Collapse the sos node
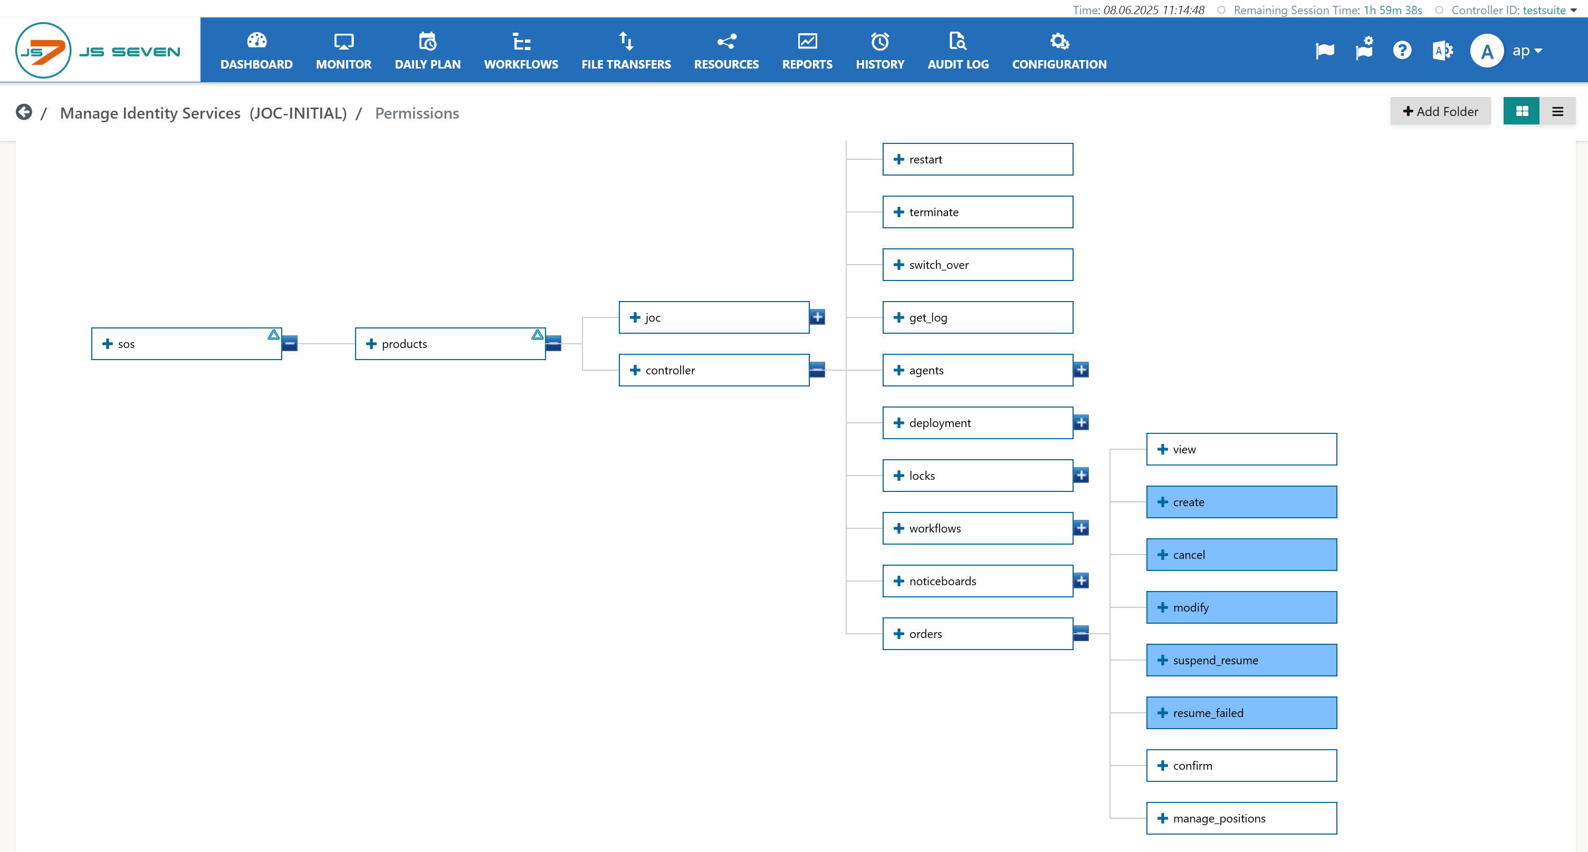 (x=290, y=343)
